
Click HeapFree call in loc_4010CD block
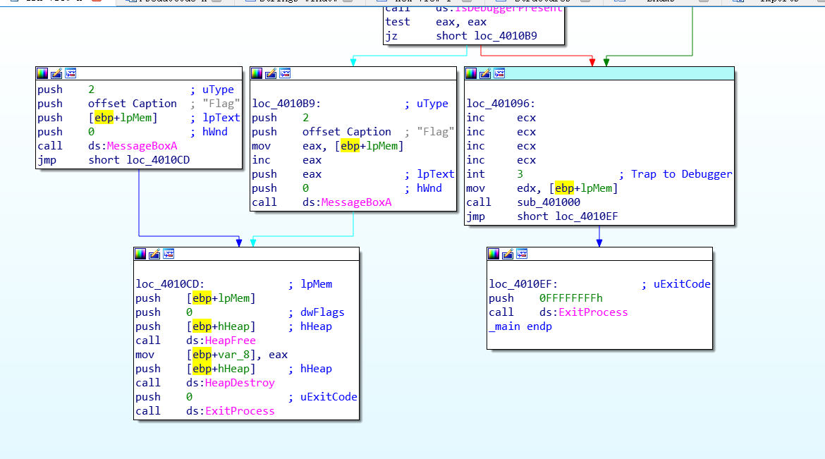point(231,341)
